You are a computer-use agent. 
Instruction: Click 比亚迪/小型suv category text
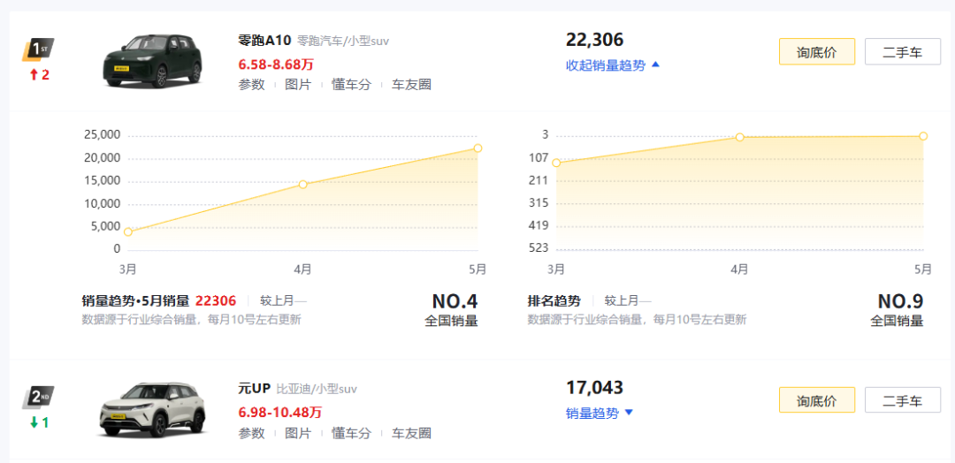pyautogui.click(x=317, y=389)
